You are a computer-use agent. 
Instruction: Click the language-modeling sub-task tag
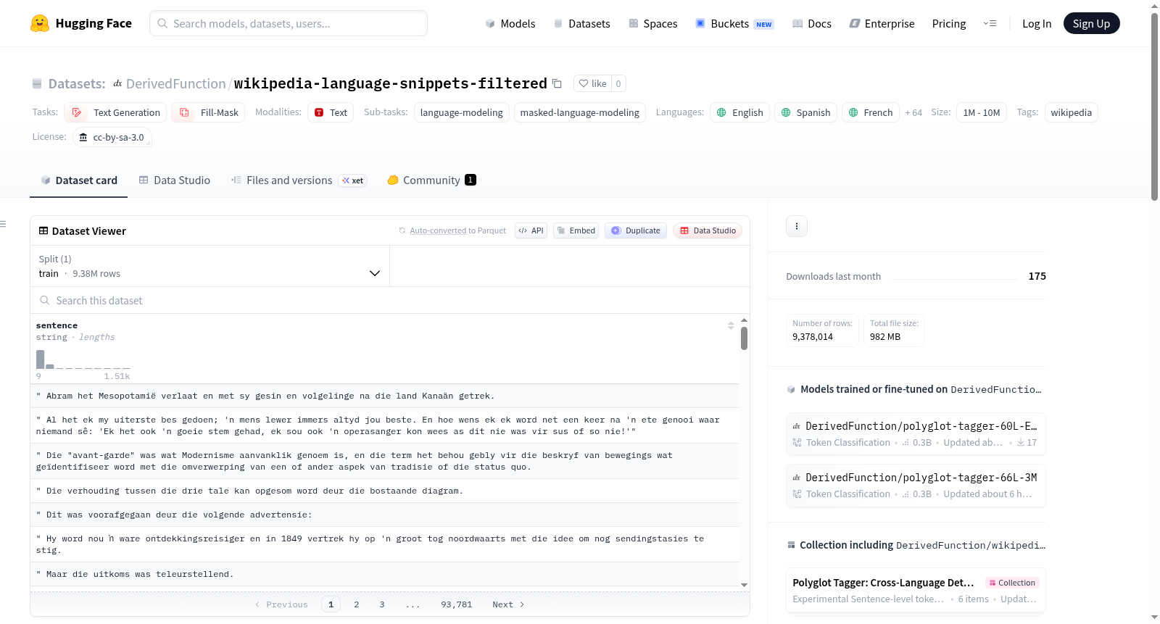[x=461, y=112]
